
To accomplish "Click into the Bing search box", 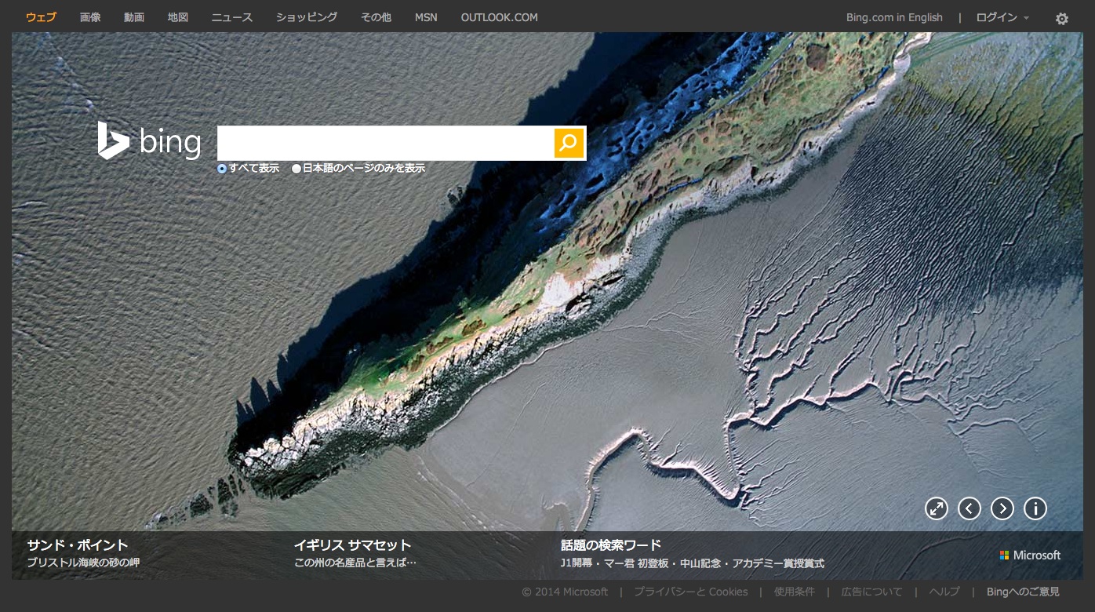I will tap(384, 143).
